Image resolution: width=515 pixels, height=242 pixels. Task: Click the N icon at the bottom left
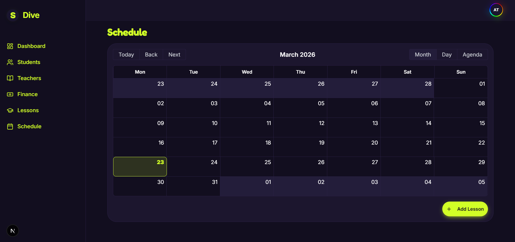pyautogui.click(x=13, y=230)
